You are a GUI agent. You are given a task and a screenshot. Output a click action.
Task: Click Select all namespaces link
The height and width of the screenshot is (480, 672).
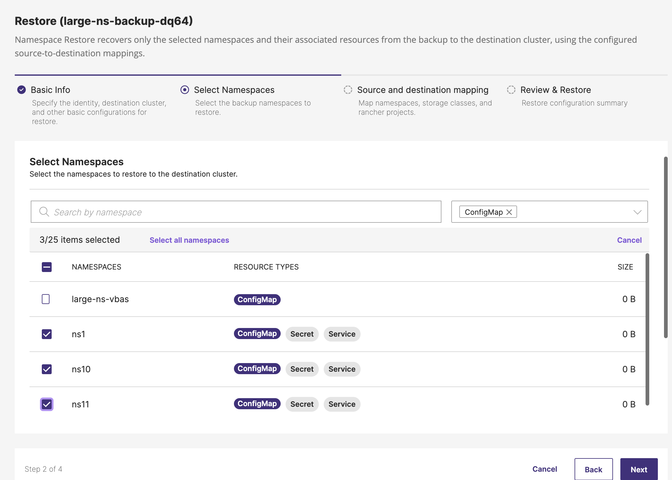click(189, 240)
